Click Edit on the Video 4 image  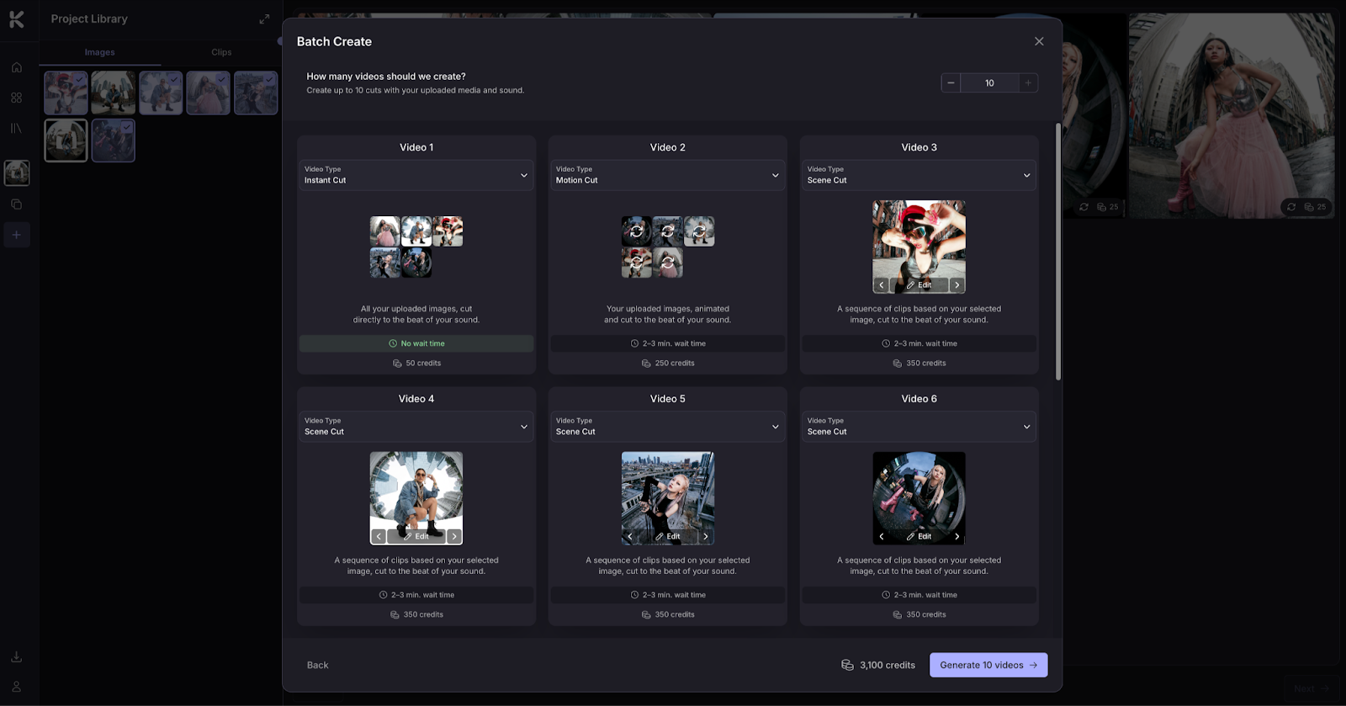tap(416, 536)
